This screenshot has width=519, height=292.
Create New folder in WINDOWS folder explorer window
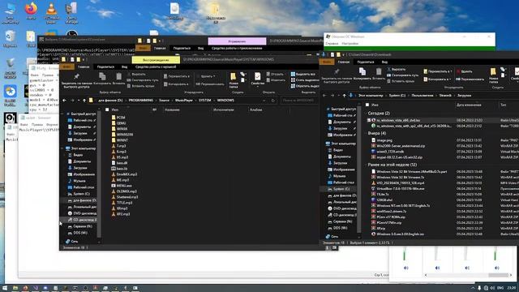234,80
